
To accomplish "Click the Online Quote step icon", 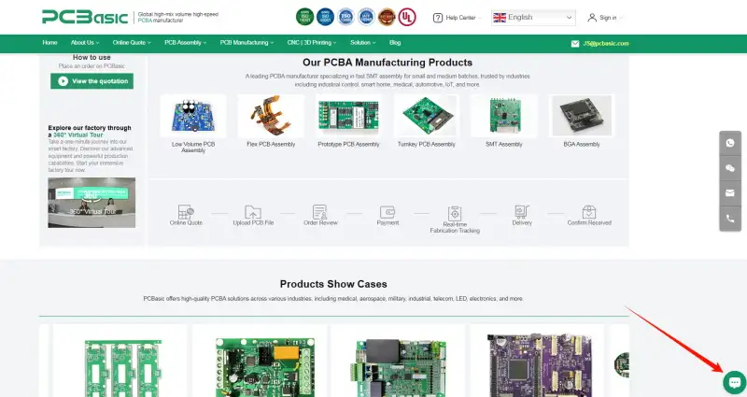I will tap(186, 212).
